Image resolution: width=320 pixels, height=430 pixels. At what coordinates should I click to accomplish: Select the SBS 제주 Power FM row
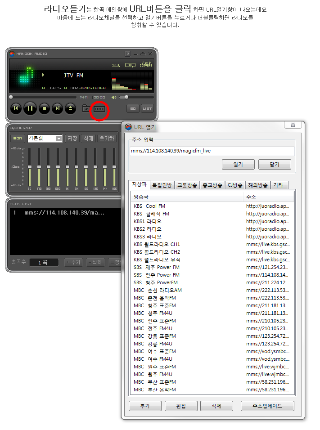click(x=212, y=267)
